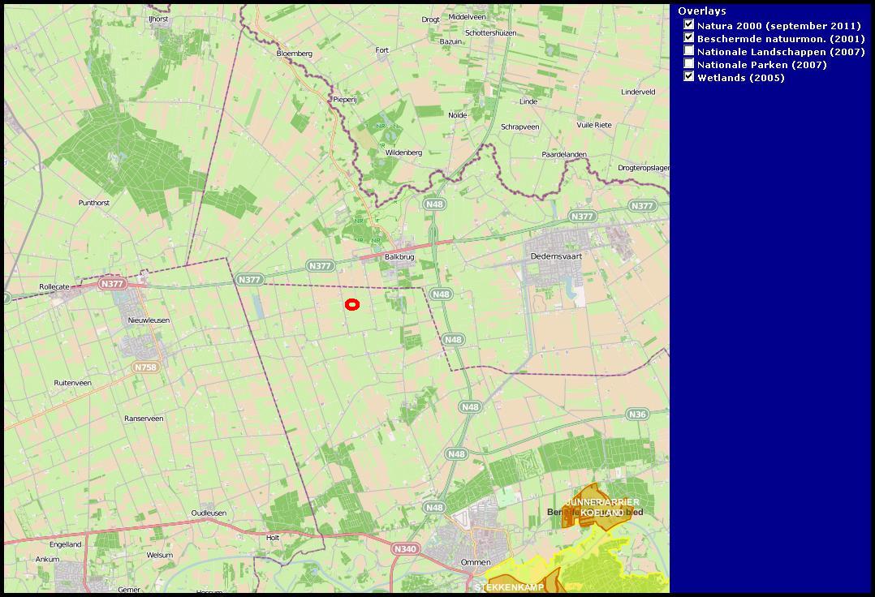Click the red circle location marker
The width and height of the screenshot is (875, 597).
pyautogui.click(x=352, y=305)
